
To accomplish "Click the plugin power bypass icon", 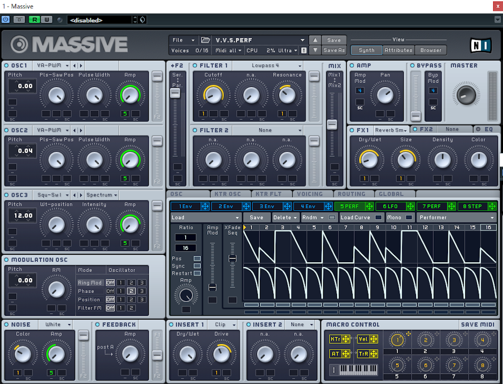I will tap(6, 20).
